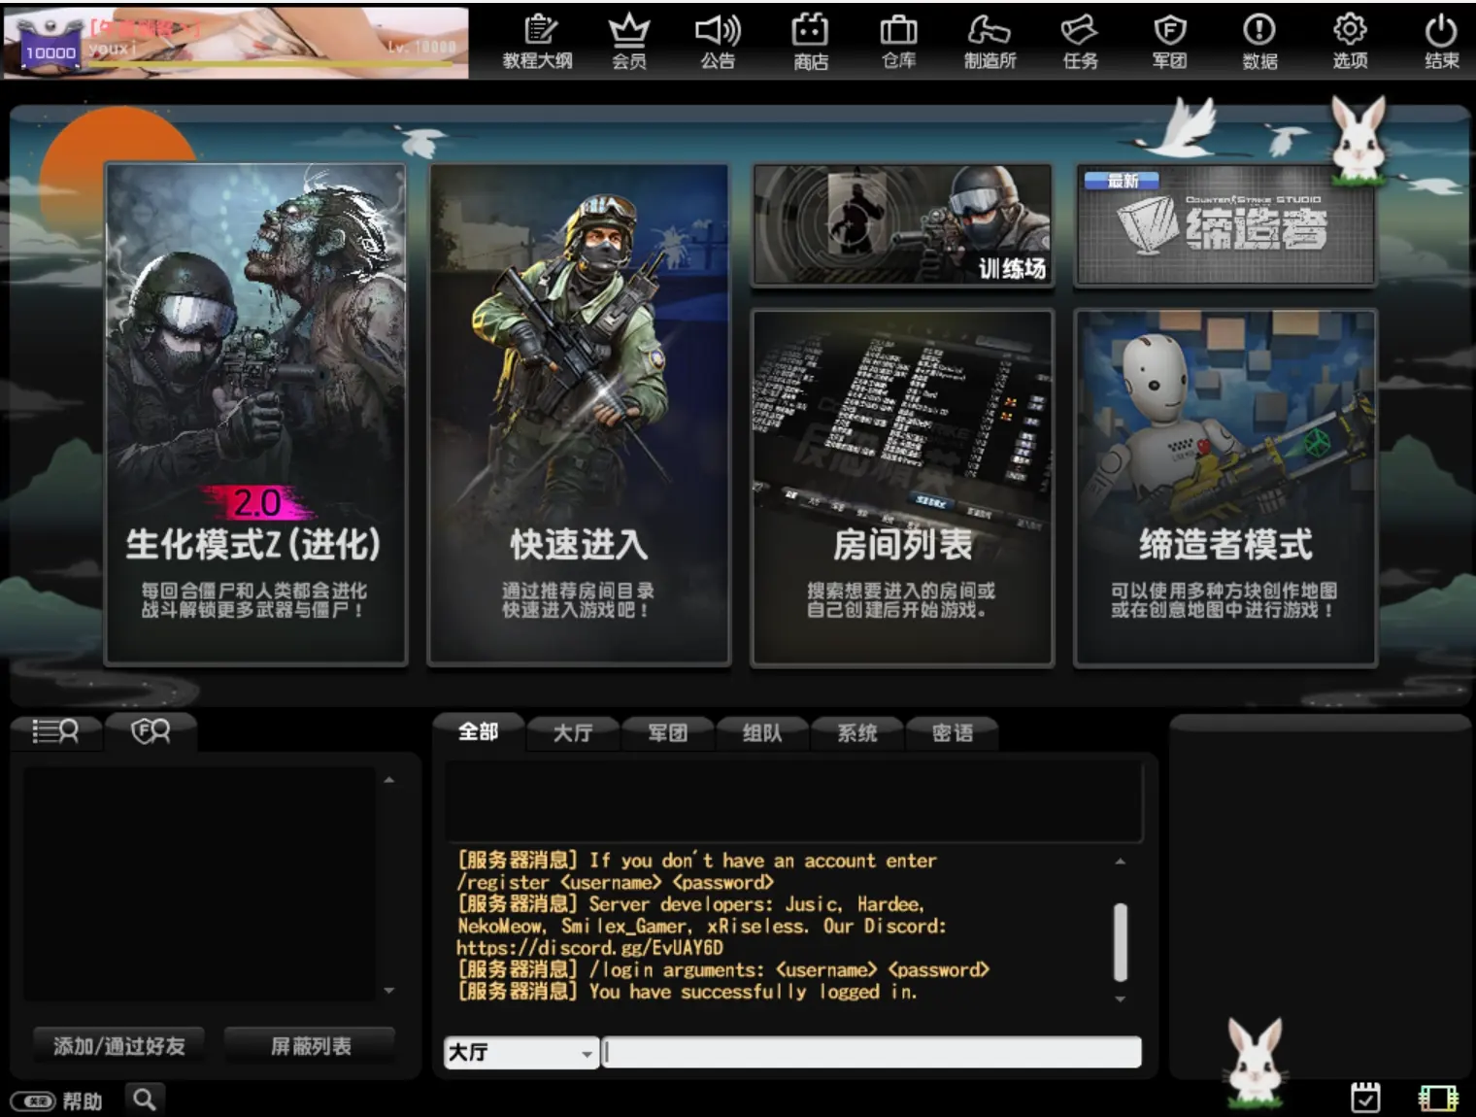
Task: Open the 大厅 chat channel dropdown
Action: point(521,1053)
